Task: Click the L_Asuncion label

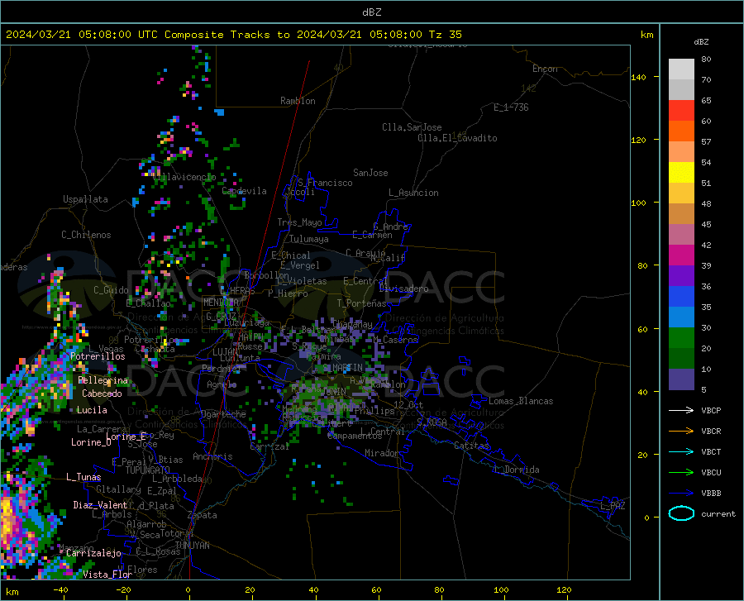Action: pyautogui.click(x=413, y=193)
